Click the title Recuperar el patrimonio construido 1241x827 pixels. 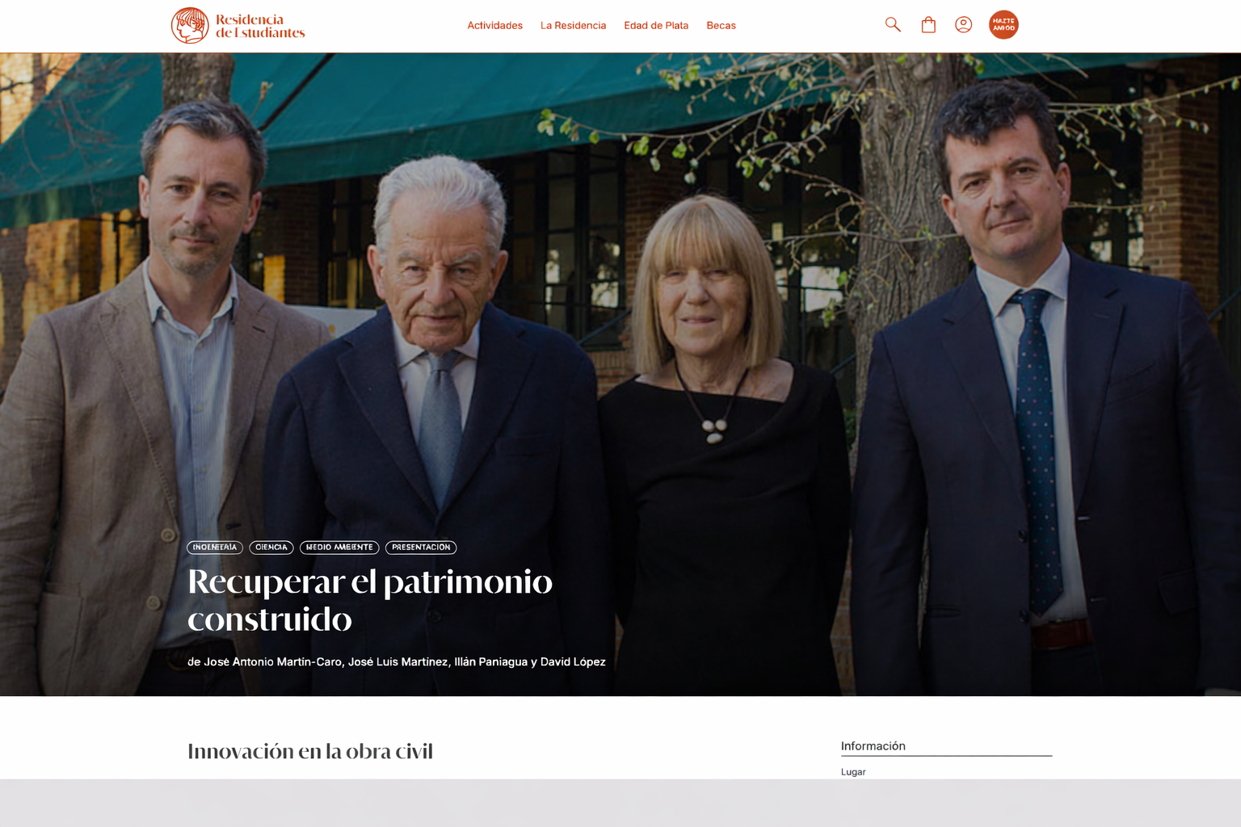[369, 600]
